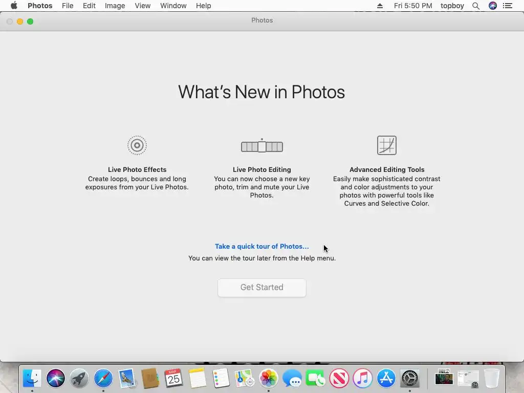524x393 pixels.
Task: Click description "Easily make sophisticated contrast and color adjustments"
Action: tap(387, 191)
